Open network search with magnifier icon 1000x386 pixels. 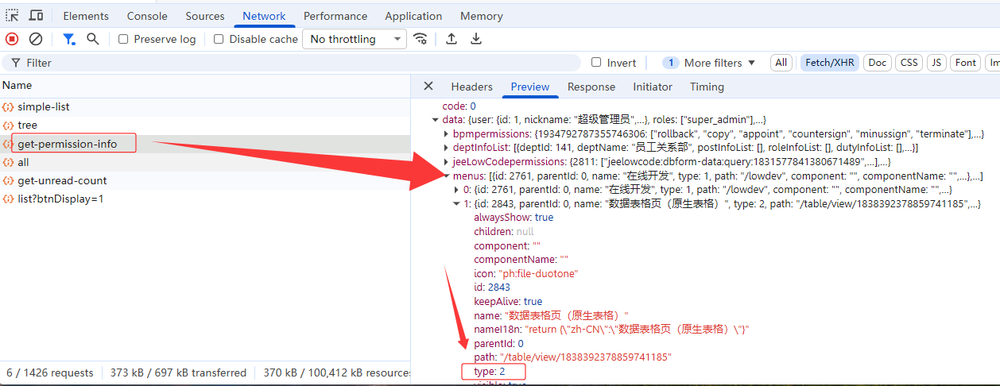93,39
